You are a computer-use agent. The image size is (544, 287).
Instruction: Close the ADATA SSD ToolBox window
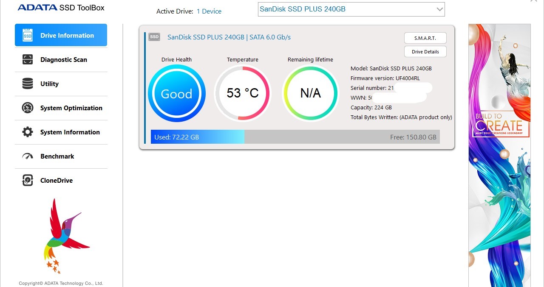(x=534, y=1)
